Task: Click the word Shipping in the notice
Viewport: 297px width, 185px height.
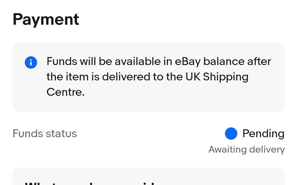Action: (226, 77)
